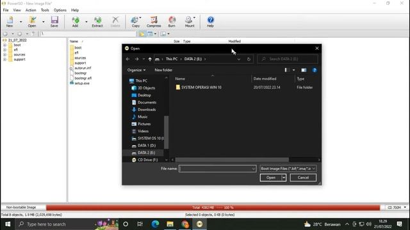Open File Explorer from the taskbar

click(170, 224)
